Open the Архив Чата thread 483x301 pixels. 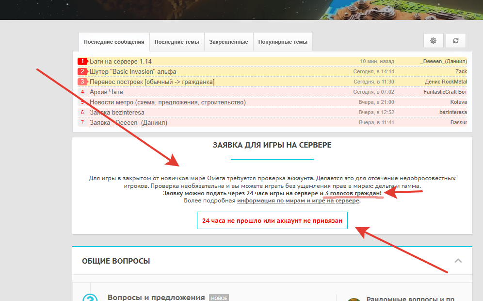106,92
